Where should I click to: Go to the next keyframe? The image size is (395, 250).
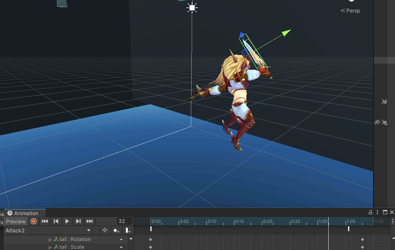(78, 221)
